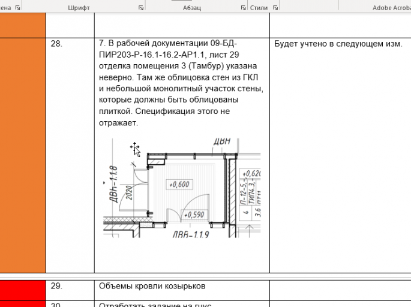Open the Абзац dialog launcher
Image resolution: width=411 pixels, height=307 pixels.
click(x=243, y=8)
